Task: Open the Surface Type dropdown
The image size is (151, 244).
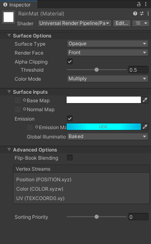Action: pyautogui.click(x=108, y=44)
